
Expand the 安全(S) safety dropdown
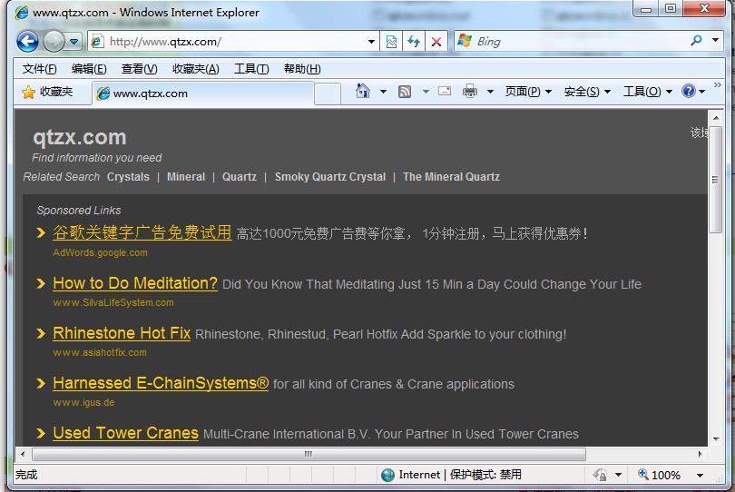[x=587, y=92]
